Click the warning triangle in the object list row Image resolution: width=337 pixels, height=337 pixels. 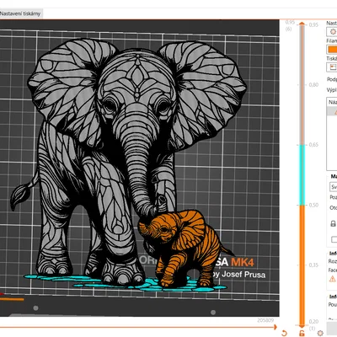(335, 112)
